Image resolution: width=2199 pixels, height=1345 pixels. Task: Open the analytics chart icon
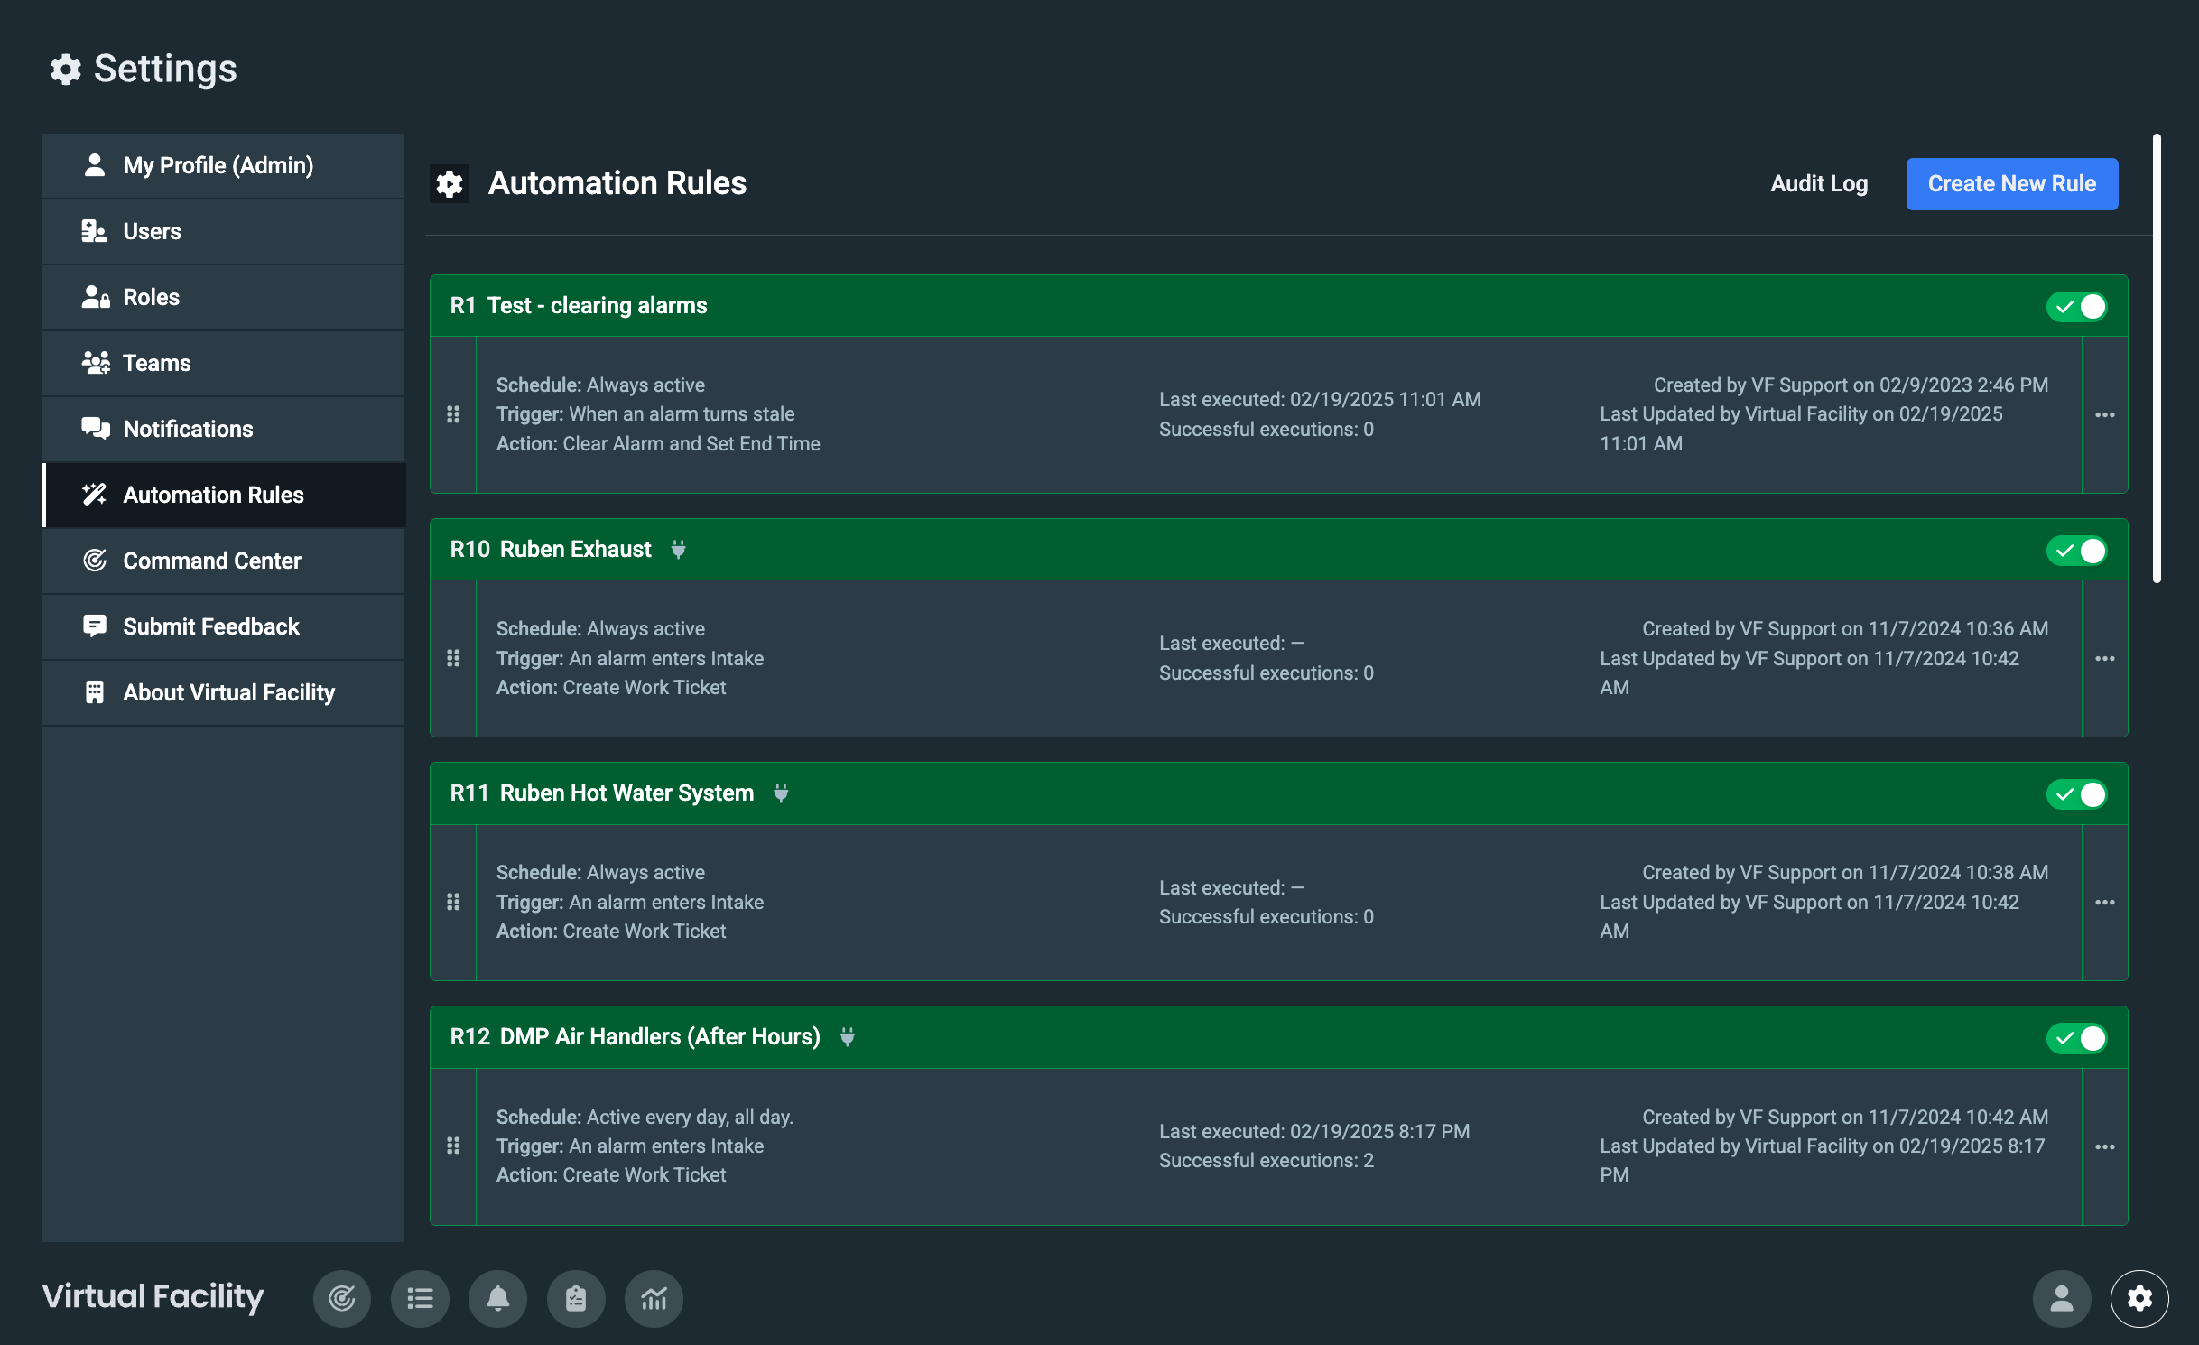pyautogui.click(x=654, y=1299)
